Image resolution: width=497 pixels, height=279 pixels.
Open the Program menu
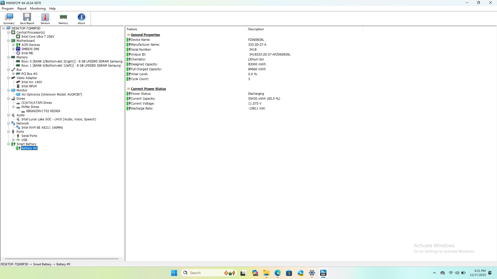(x=8, y=9)
